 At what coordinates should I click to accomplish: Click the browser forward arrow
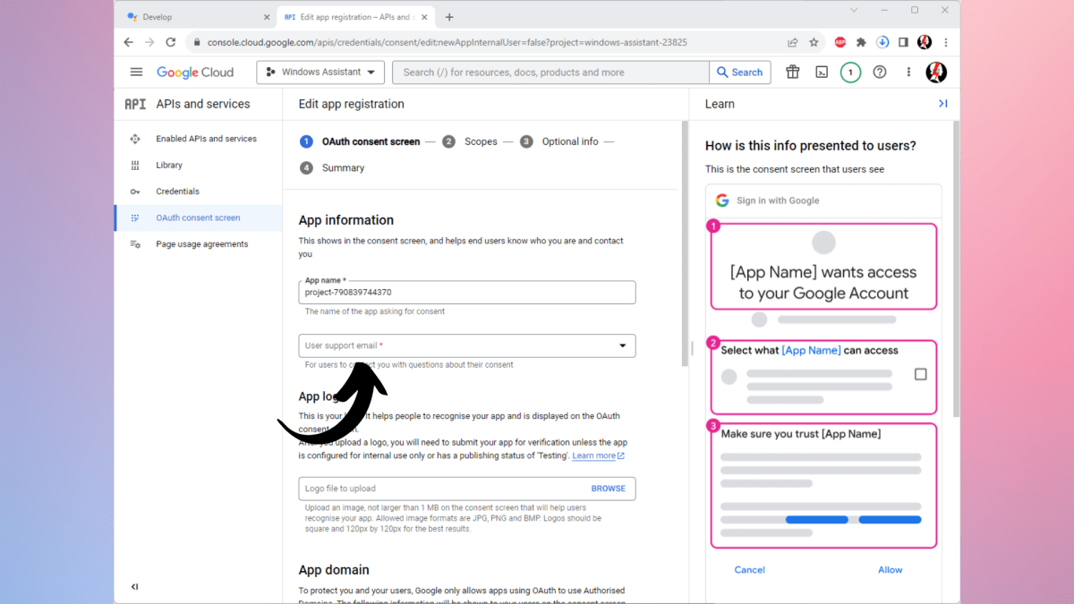point(149,42)
